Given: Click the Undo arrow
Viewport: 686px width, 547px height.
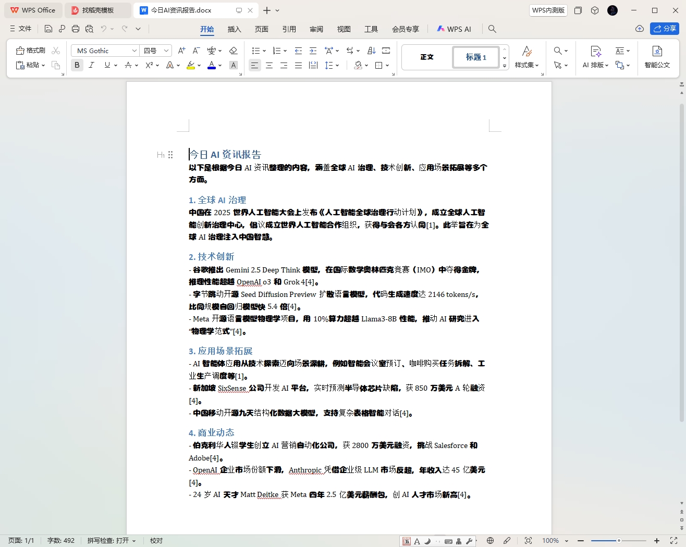Looking at the screenshot, I should pyautogui.click(x=104, y=29).
